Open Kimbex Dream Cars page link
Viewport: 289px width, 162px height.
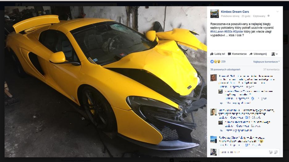point(235,12)
